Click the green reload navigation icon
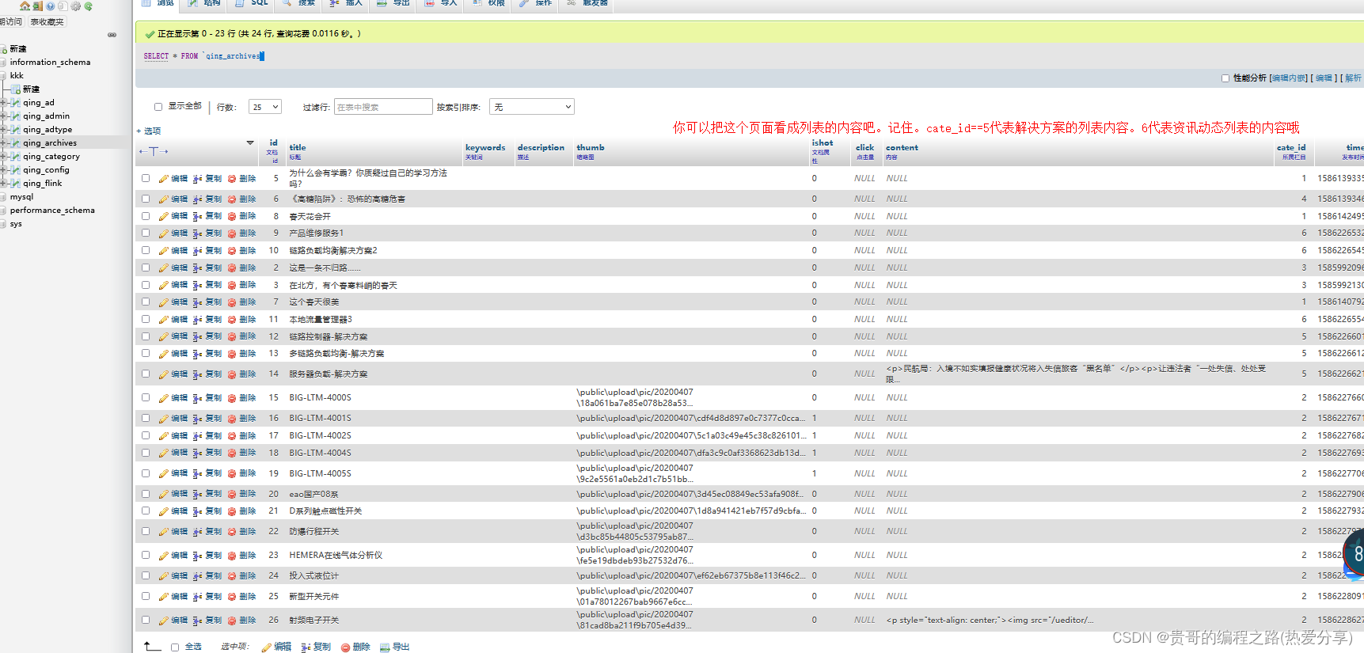 (x=88, y=6)
